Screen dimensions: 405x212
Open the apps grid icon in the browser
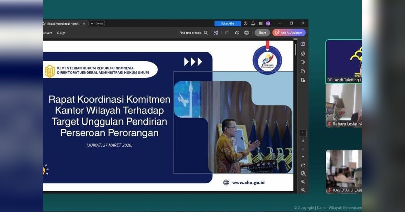pyautogui.click(x=261, y=23)
